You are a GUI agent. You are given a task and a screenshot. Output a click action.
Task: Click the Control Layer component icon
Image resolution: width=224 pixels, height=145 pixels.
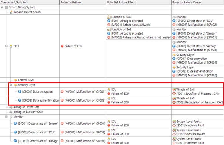[x=15, y=80]
